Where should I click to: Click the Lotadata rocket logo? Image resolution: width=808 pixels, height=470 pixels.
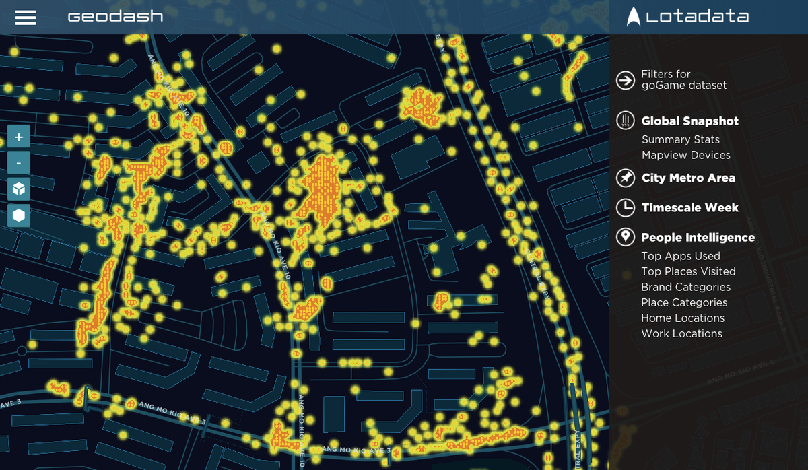(634, 17)
